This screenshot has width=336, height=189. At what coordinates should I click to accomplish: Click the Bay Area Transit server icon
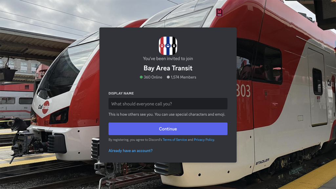click(168, 46)
